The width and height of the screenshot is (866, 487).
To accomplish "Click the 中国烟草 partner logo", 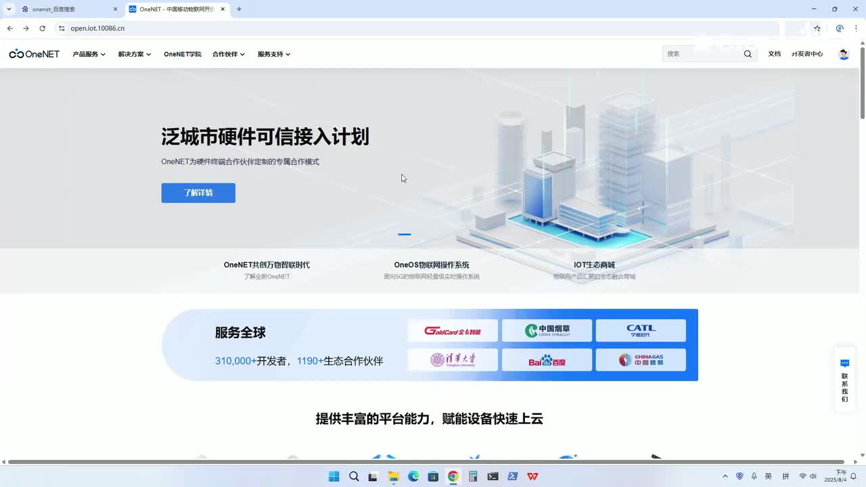I will pyautogui.click(x=547, y=331).
